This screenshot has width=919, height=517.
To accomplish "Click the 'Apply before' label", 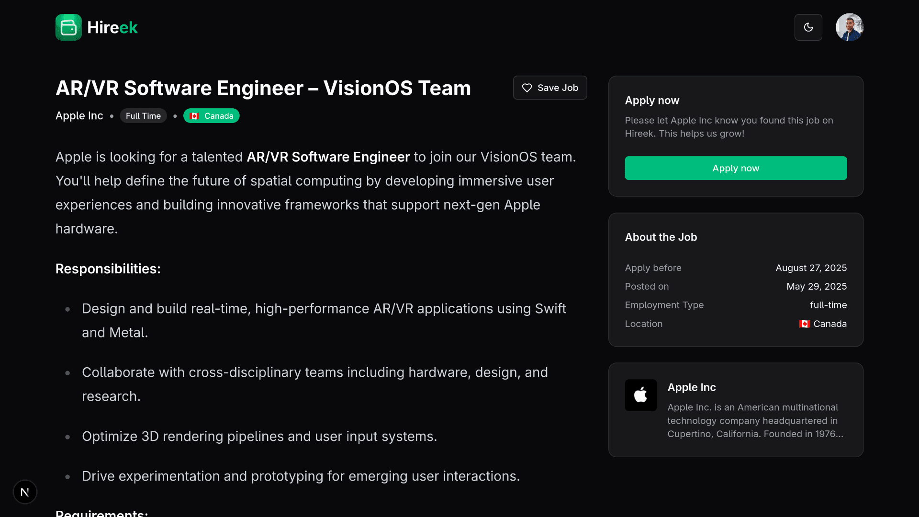I will (653, 268).
